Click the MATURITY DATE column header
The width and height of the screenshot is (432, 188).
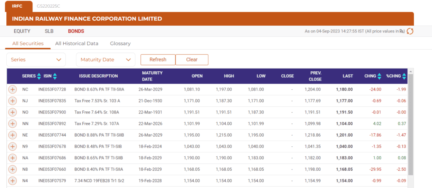click(x=152, y=76)
